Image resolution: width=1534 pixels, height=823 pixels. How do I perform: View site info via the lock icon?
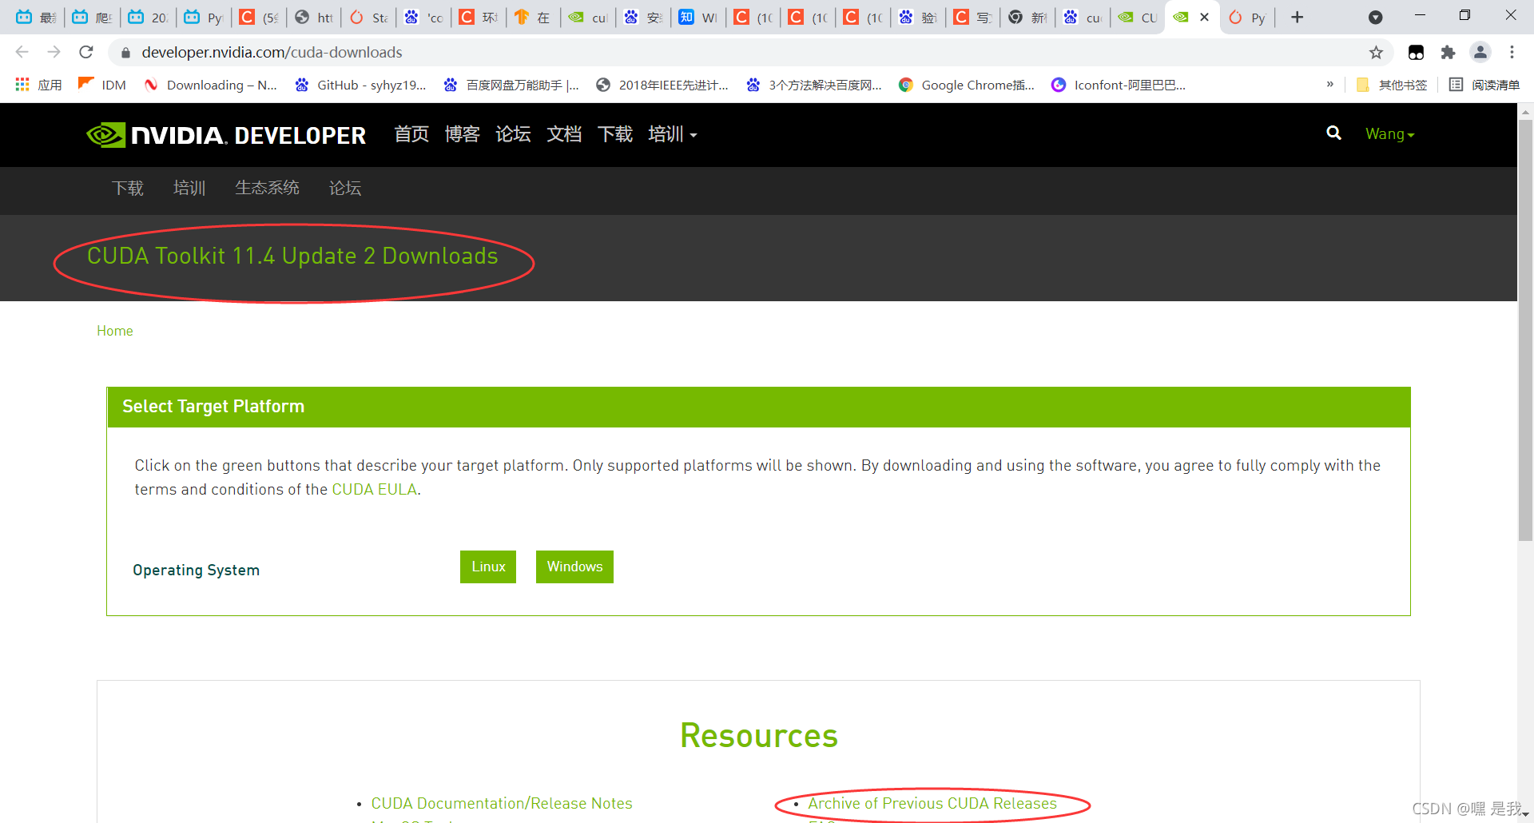coord(125,53)
